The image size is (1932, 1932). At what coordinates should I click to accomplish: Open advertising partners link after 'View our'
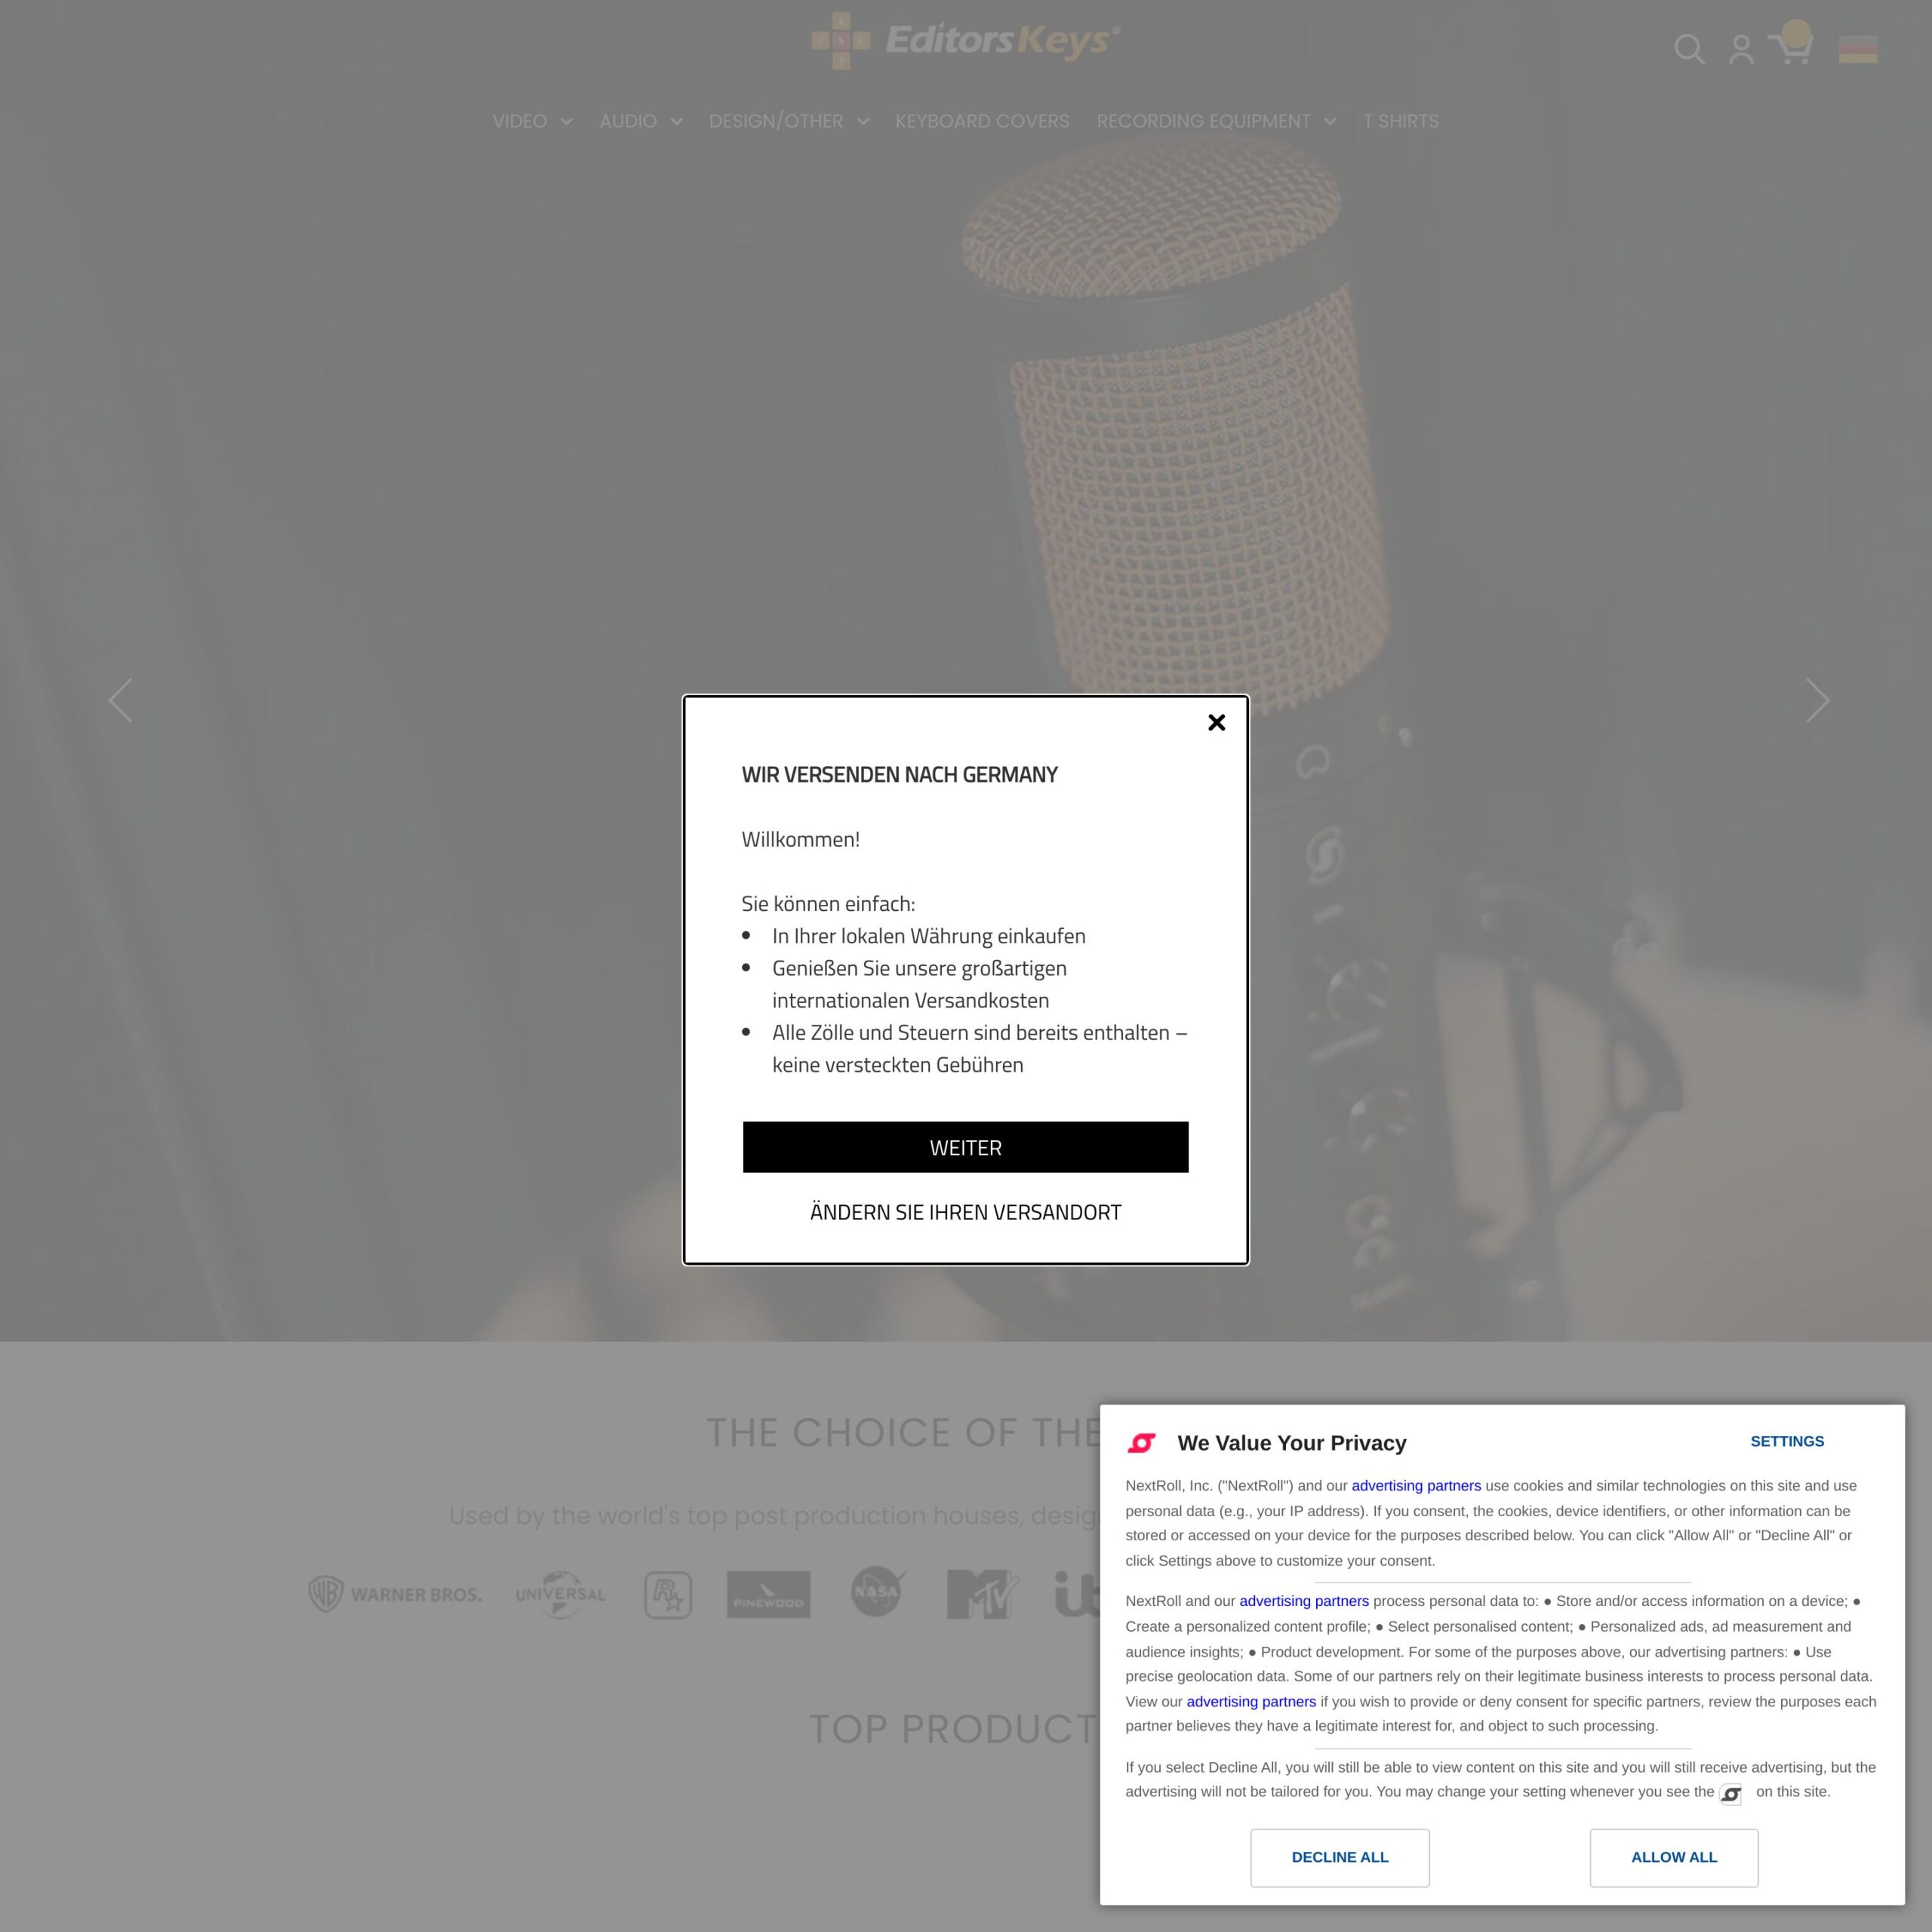click(1251, 1701)
